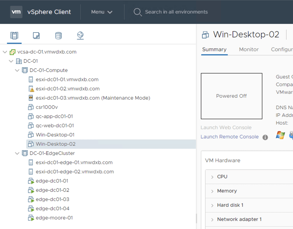The height and width of the screenshot is (229, 293).
Task: Open the Hosts and Clusters inventory view
Action: 14,36
